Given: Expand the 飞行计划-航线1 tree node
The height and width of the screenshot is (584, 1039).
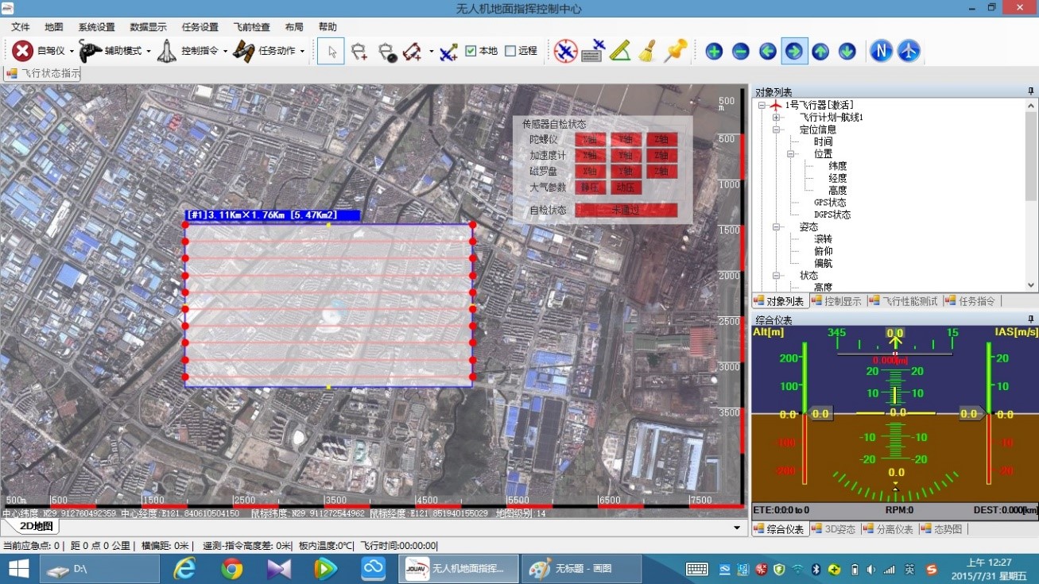Looking at the screenshot, I should (776, 118).
